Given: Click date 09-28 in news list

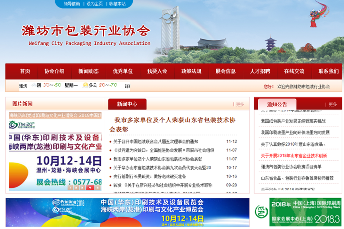Looking at the screenshot, I should click(232, 185).
